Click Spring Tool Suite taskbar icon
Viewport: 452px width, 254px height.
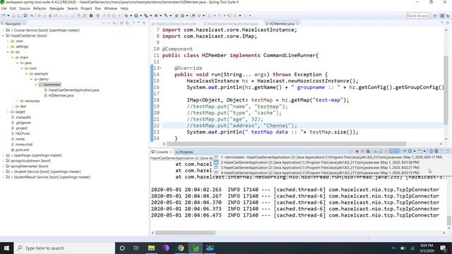[x=196, y=248]
